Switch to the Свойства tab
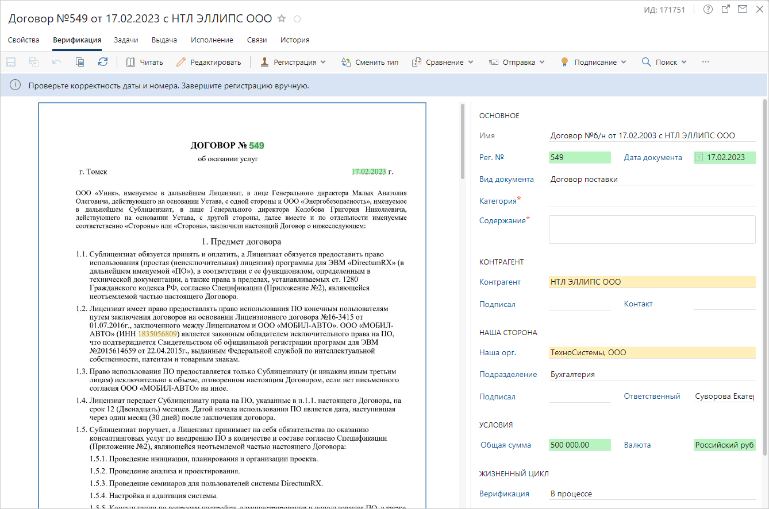769x509 pixels. click(x=24, y=40)
